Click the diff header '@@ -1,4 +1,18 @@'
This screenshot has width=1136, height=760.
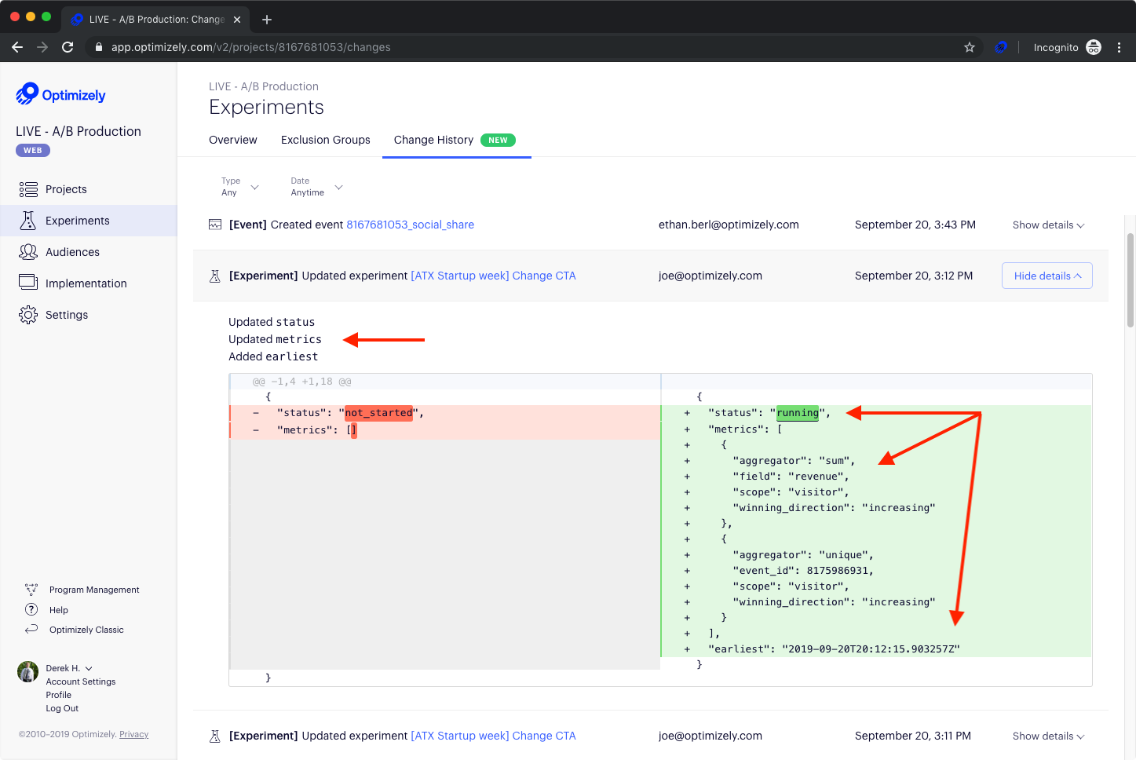coord(301,382)
